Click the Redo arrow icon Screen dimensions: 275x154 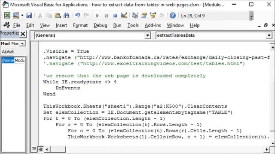86,15
